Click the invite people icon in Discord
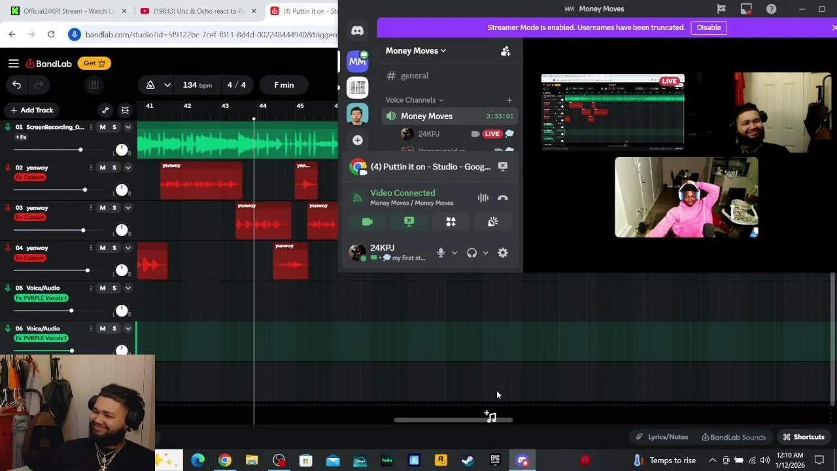The height and width of the screenshot is (471, 837). [505, 51]
